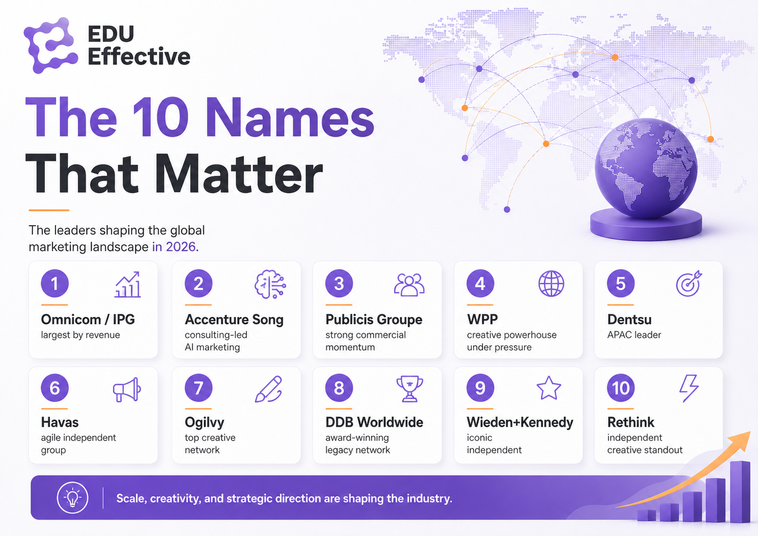Click the "EDU Effective" brand name
758x536 pixels.
(x=139, y=45)
